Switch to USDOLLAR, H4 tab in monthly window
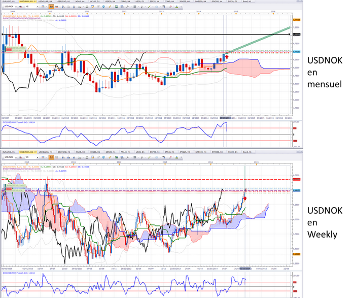This screenshot has height=298, width=355. click(x=46, y=2)
